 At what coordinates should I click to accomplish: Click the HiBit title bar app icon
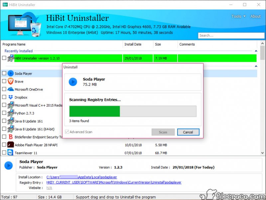(x=5, y=5)
